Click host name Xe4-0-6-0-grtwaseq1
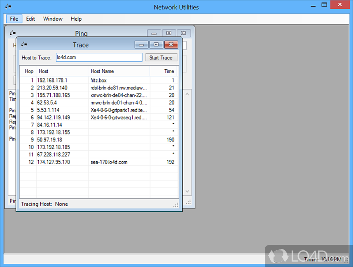The width and height of the screenshot is (353, 267). (x=119, y=118)
